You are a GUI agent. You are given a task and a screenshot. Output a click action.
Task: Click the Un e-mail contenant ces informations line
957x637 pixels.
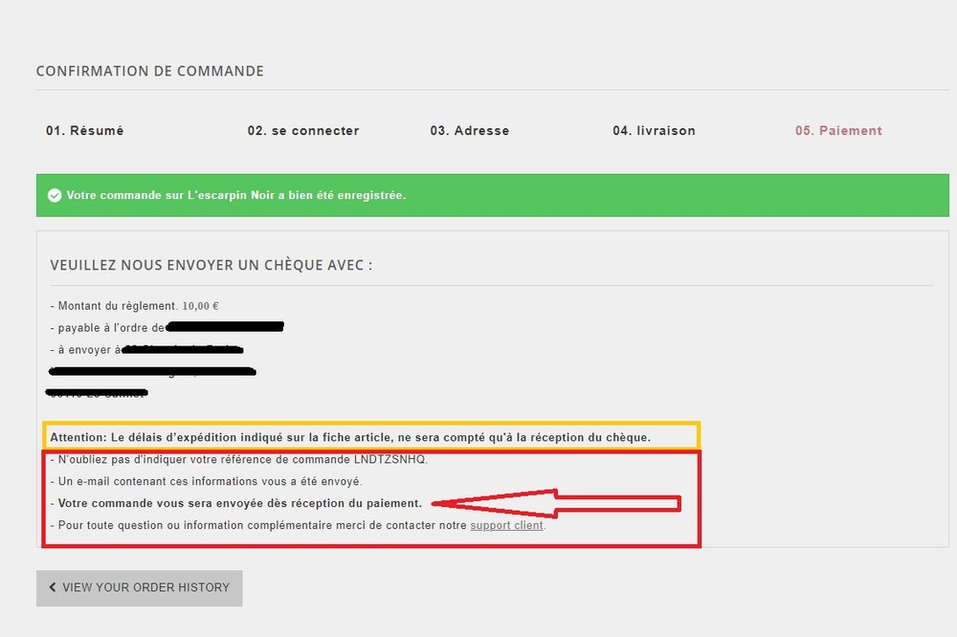207,481
